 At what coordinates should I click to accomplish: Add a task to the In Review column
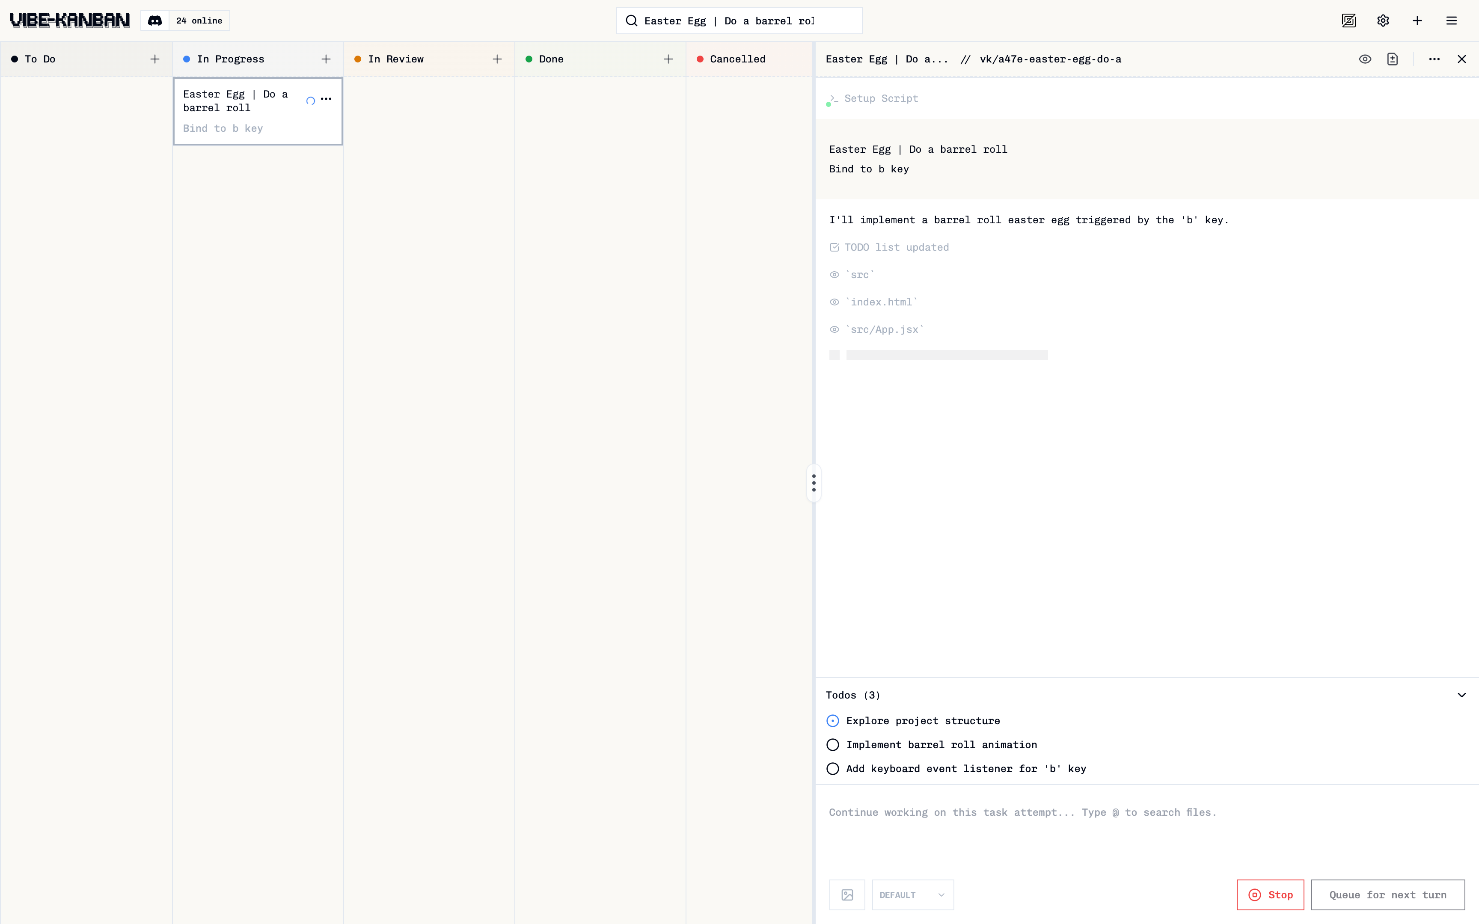(497, 59)
